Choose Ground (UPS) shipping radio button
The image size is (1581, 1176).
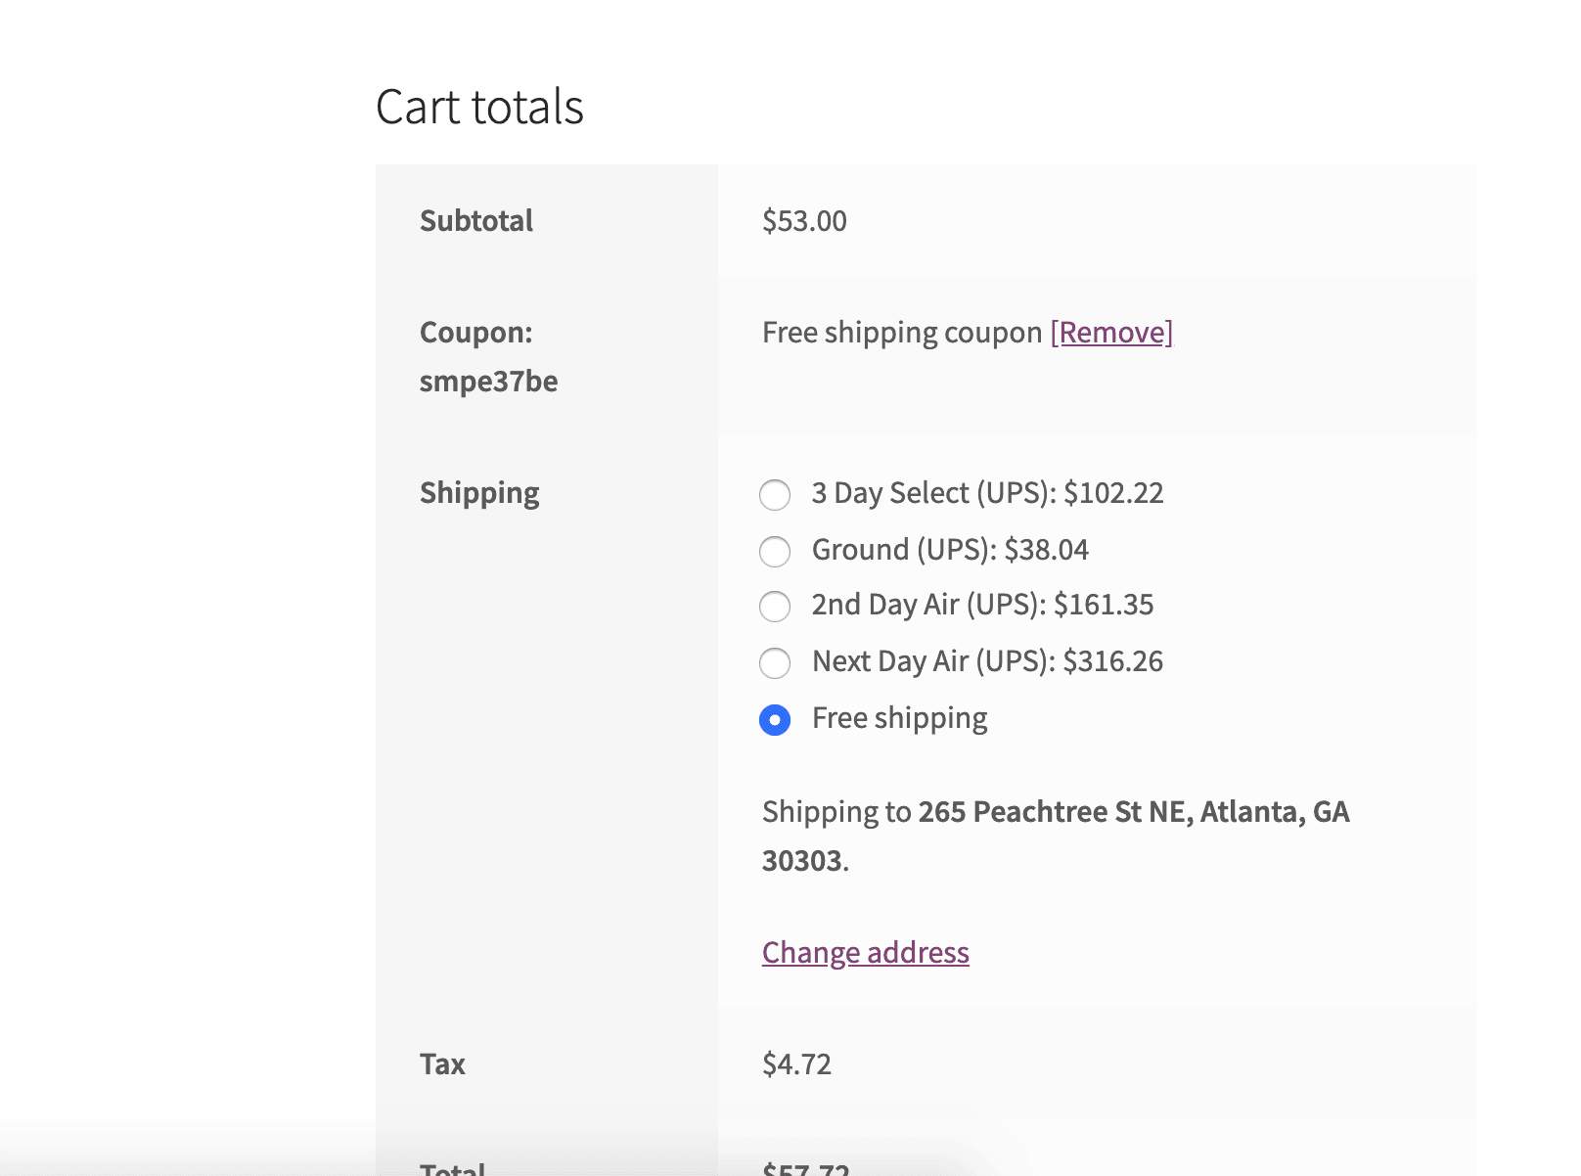[x=775, y=551]
